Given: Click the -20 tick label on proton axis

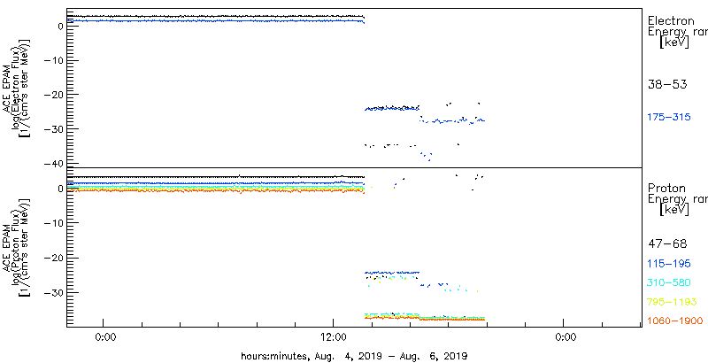Looking at the screenshot, I should click(x=52, y=258).
